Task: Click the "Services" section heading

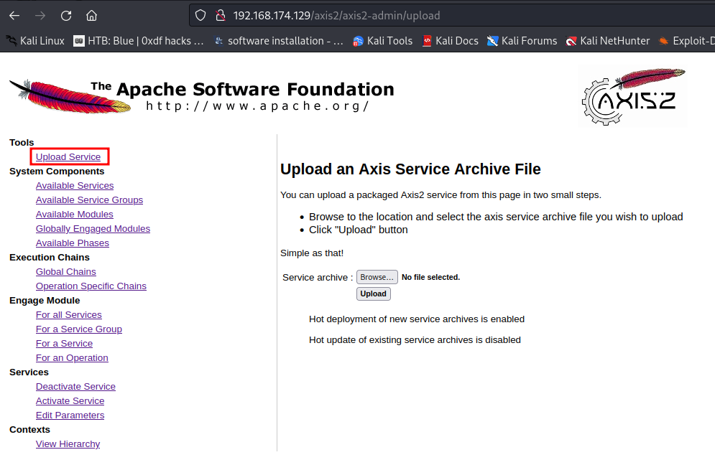Action: coord(29,372)
